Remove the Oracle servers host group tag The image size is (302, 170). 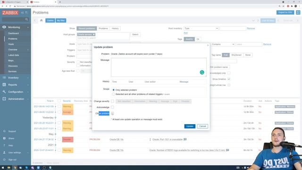click(93, 34)
